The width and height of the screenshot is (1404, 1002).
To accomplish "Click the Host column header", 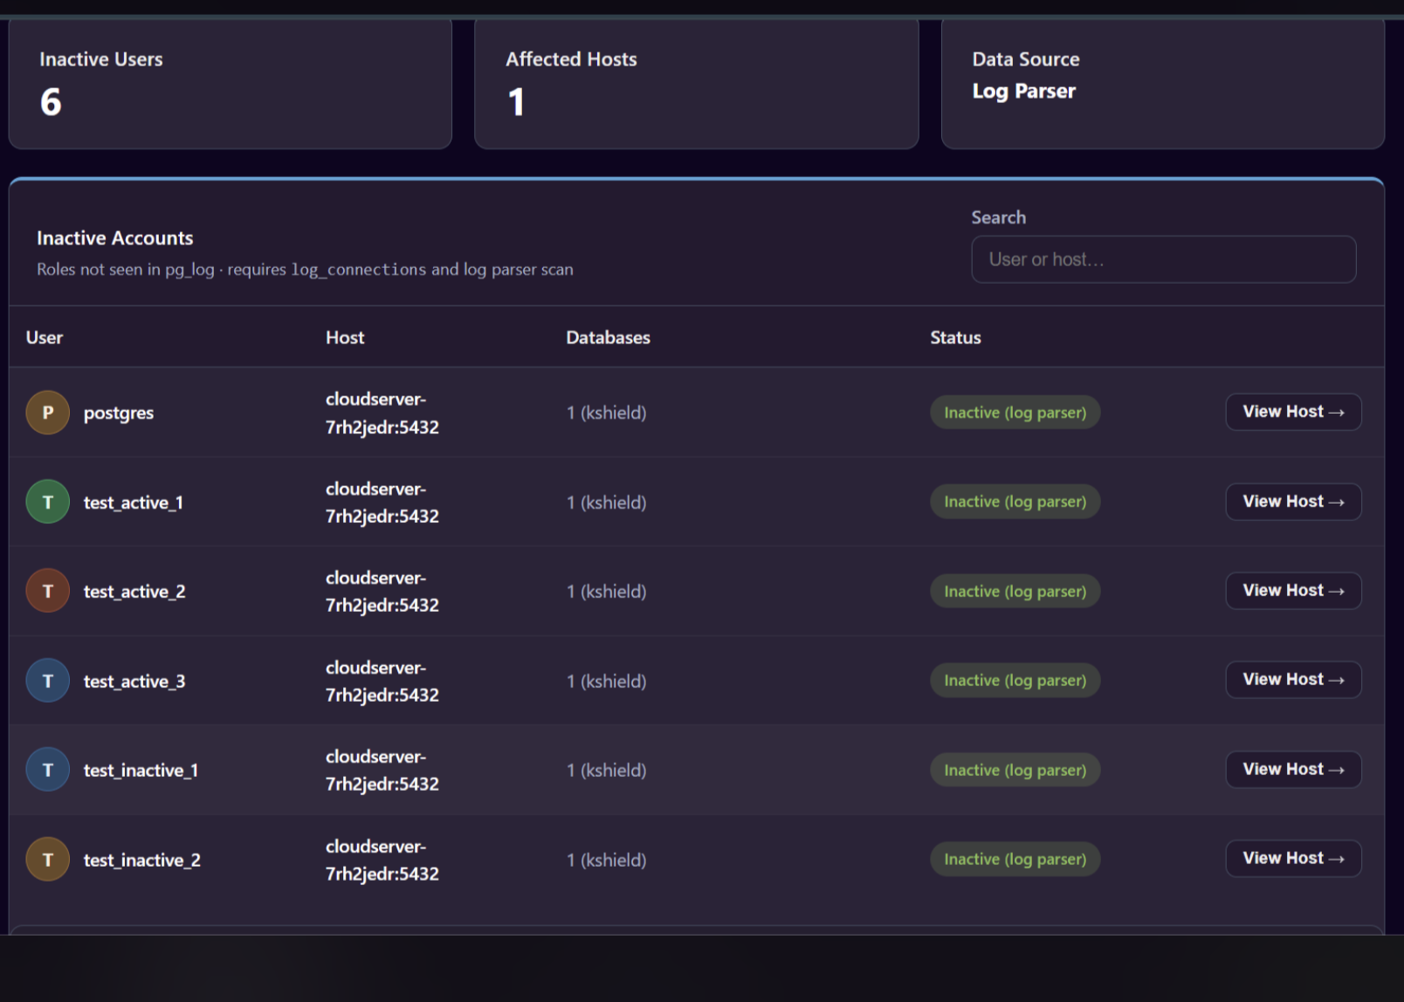I will (x=345, y=338).
